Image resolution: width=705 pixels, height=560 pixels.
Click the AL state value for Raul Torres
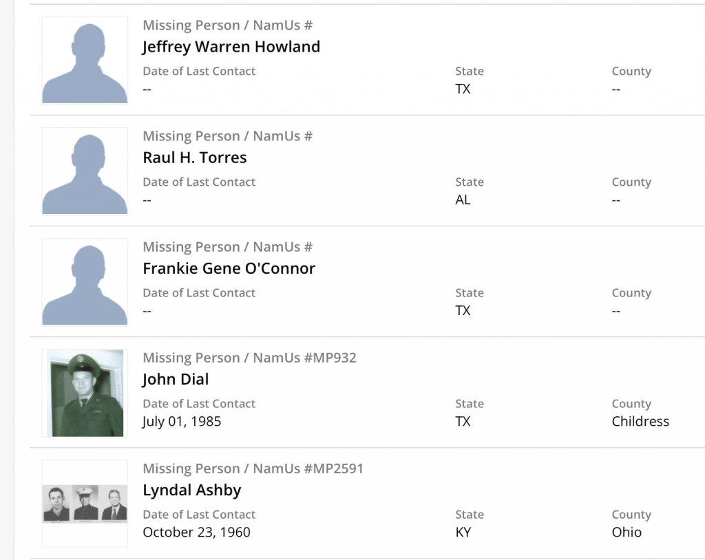[463, 200]
